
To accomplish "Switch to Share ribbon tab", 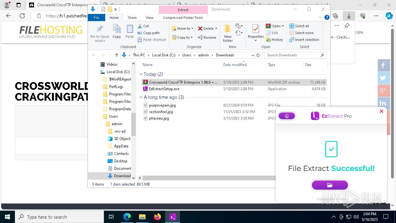I will click(x=132, y=18).
